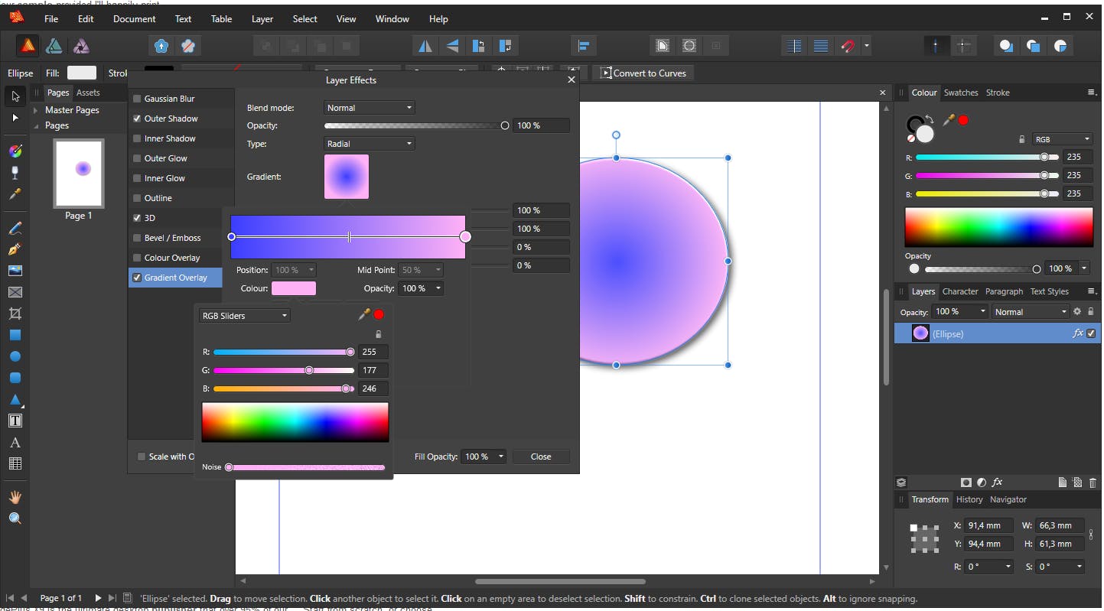
Task: Select the Ellipse shape tool
Action: pos(15,356)
